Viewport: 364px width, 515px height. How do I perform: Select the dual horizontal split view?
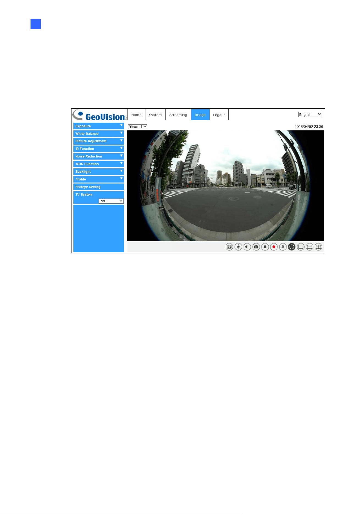(310, 247)
